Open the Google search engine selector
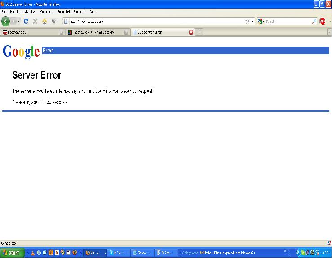The image size is (332, 258). pos(261,22)
